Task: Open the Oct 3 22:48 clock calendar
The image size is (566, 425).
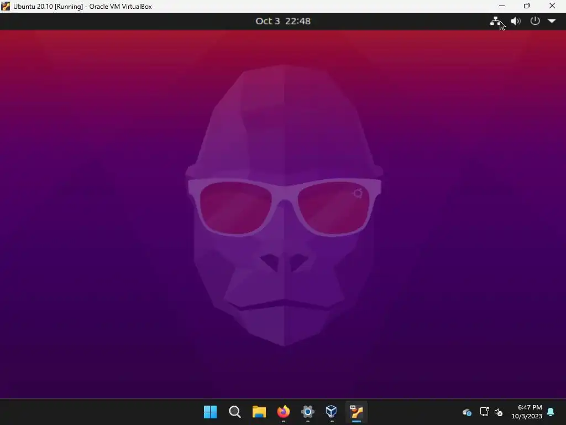Action: pyautogui.click(x=283, y=21)
